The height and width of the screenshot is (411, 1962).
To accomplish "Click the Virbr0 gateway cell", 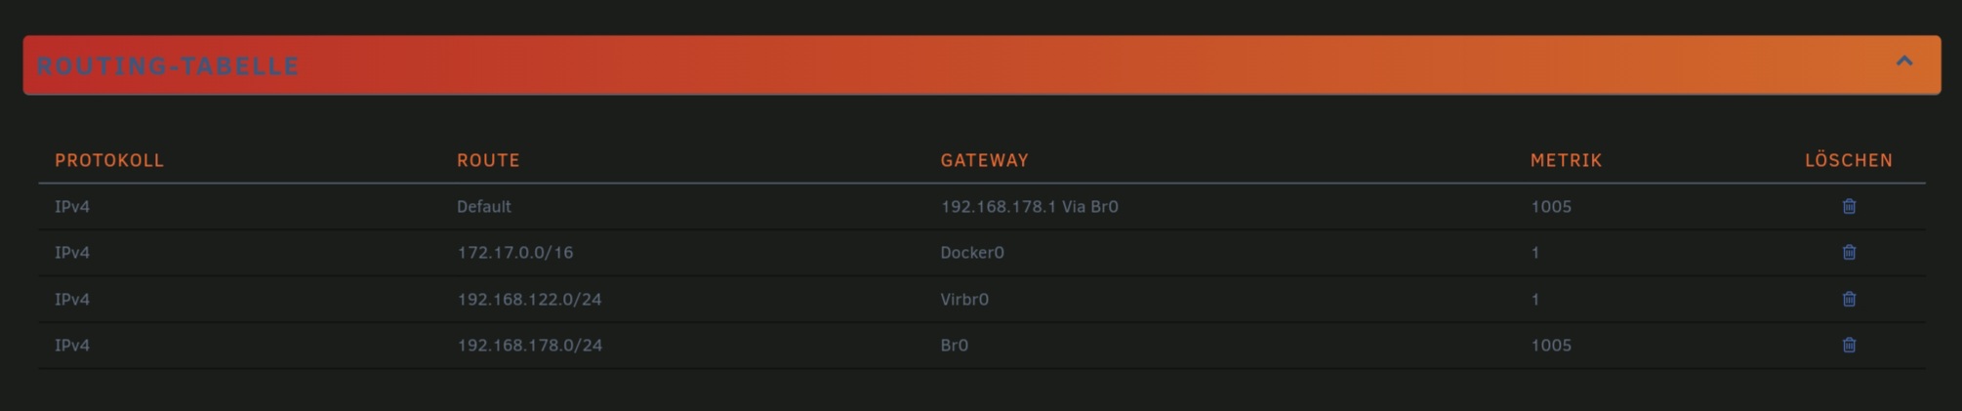I will point(964,299).
